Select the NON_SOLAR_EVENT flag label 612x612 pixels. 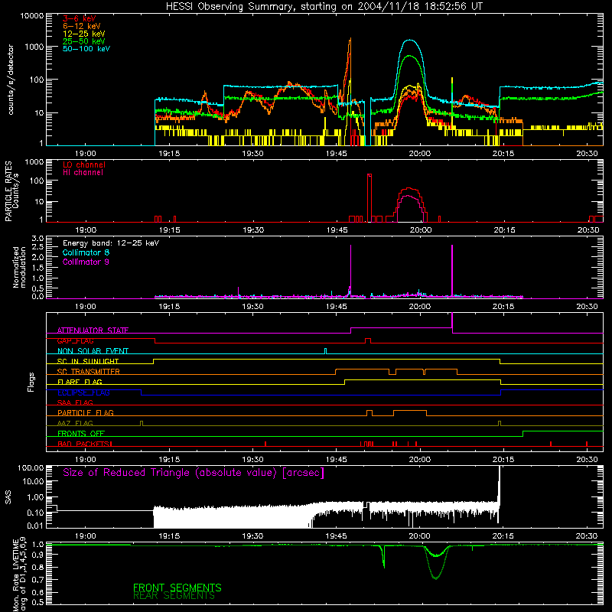(93, 351)
